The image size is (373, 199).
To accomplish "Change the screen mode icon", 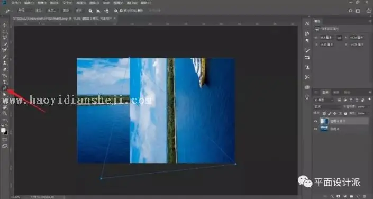I will coord(5,146).
